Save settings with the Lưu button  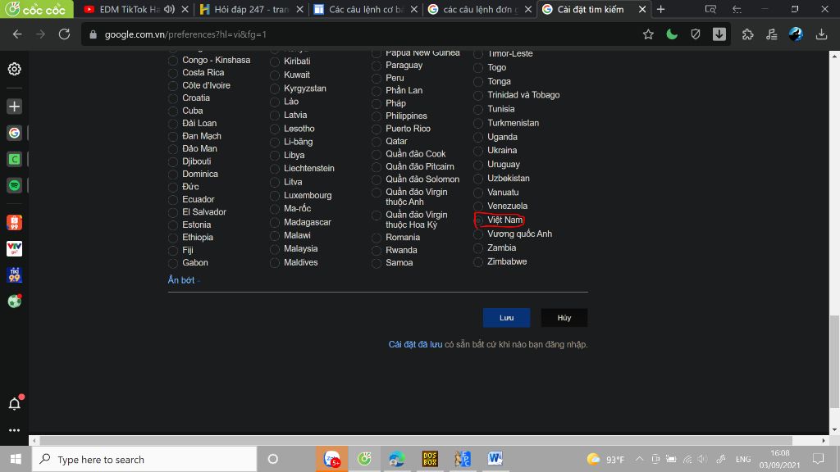pyautogui.click(x=506, y=318)
